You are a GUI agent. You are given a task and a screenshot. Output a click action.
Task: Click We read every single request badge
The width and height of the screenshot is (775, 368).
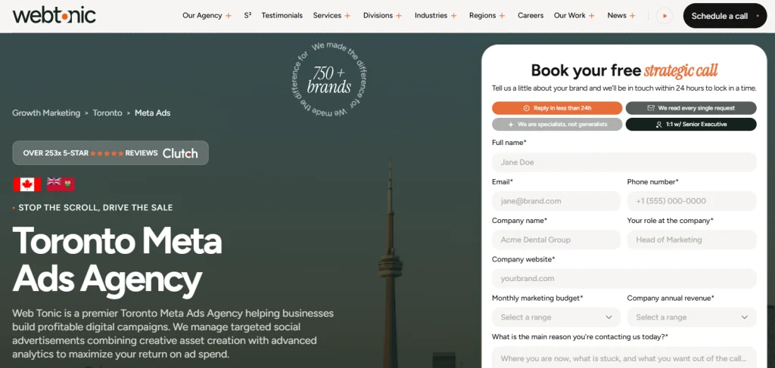(691, 108)
